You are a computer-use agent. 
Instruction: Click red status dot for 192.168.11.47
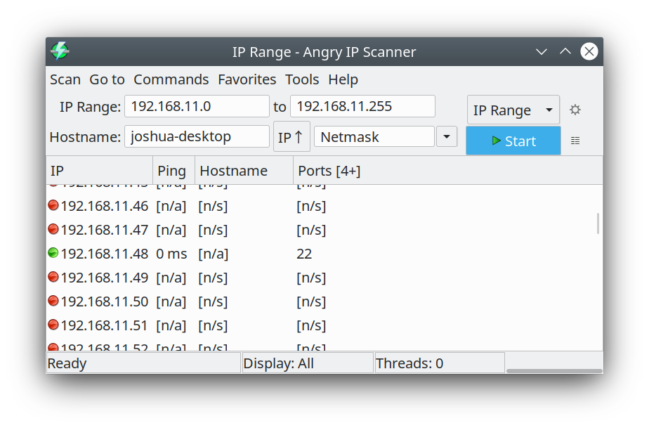point(53,229)
